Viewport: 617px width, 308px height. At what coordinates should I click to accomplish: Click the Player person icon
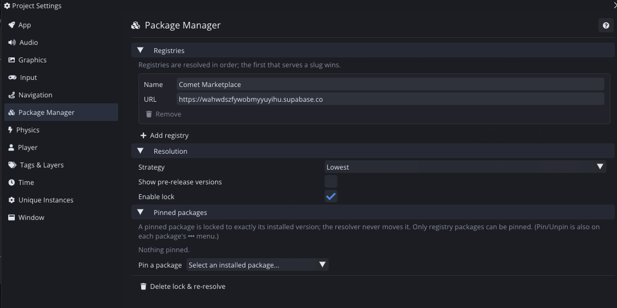pos(11,148)
